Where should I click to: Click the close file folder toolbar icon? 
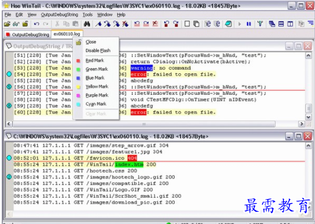(25, 24)
